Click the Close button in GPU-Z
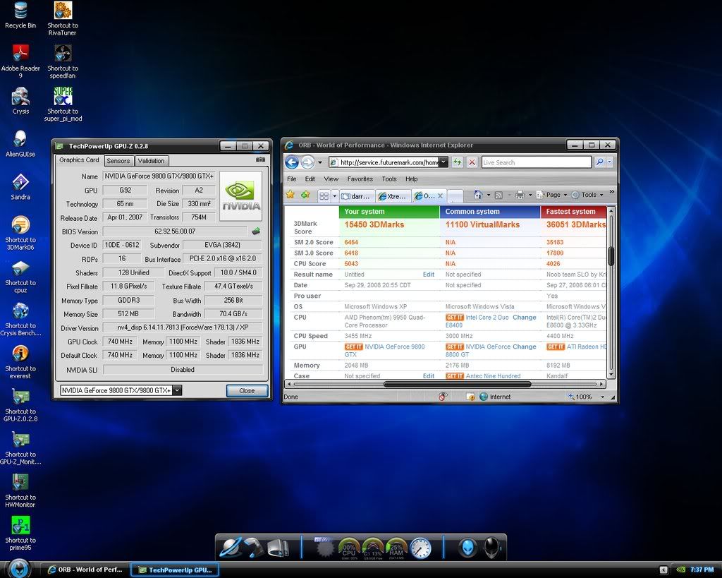 [247, 390]
